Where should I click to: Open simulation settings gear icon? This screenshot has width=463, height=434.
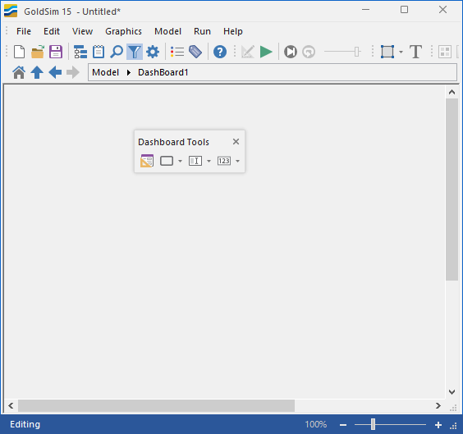[153, 52]
